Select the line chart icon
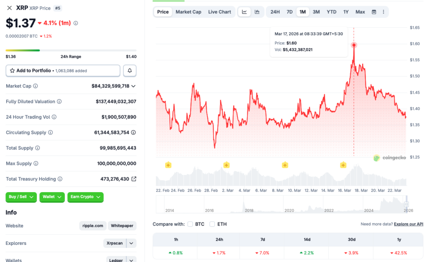This screenshot has height=262, width=428. click(x=245, y=12)
